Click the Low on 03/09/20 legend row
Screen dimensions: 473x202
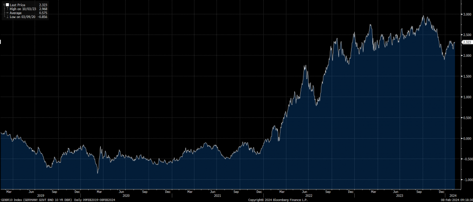coord(21,17)
